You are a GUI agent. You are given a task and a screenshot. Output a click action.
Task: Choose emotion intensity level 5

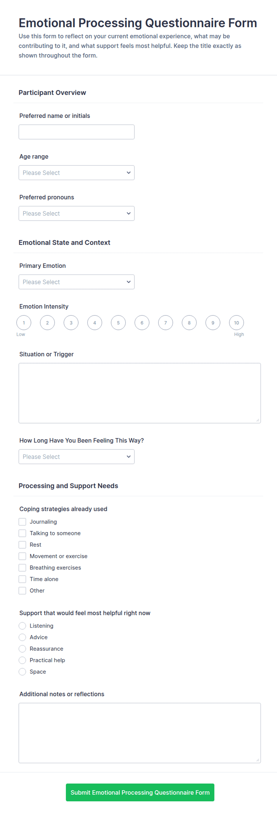[118, 322]
